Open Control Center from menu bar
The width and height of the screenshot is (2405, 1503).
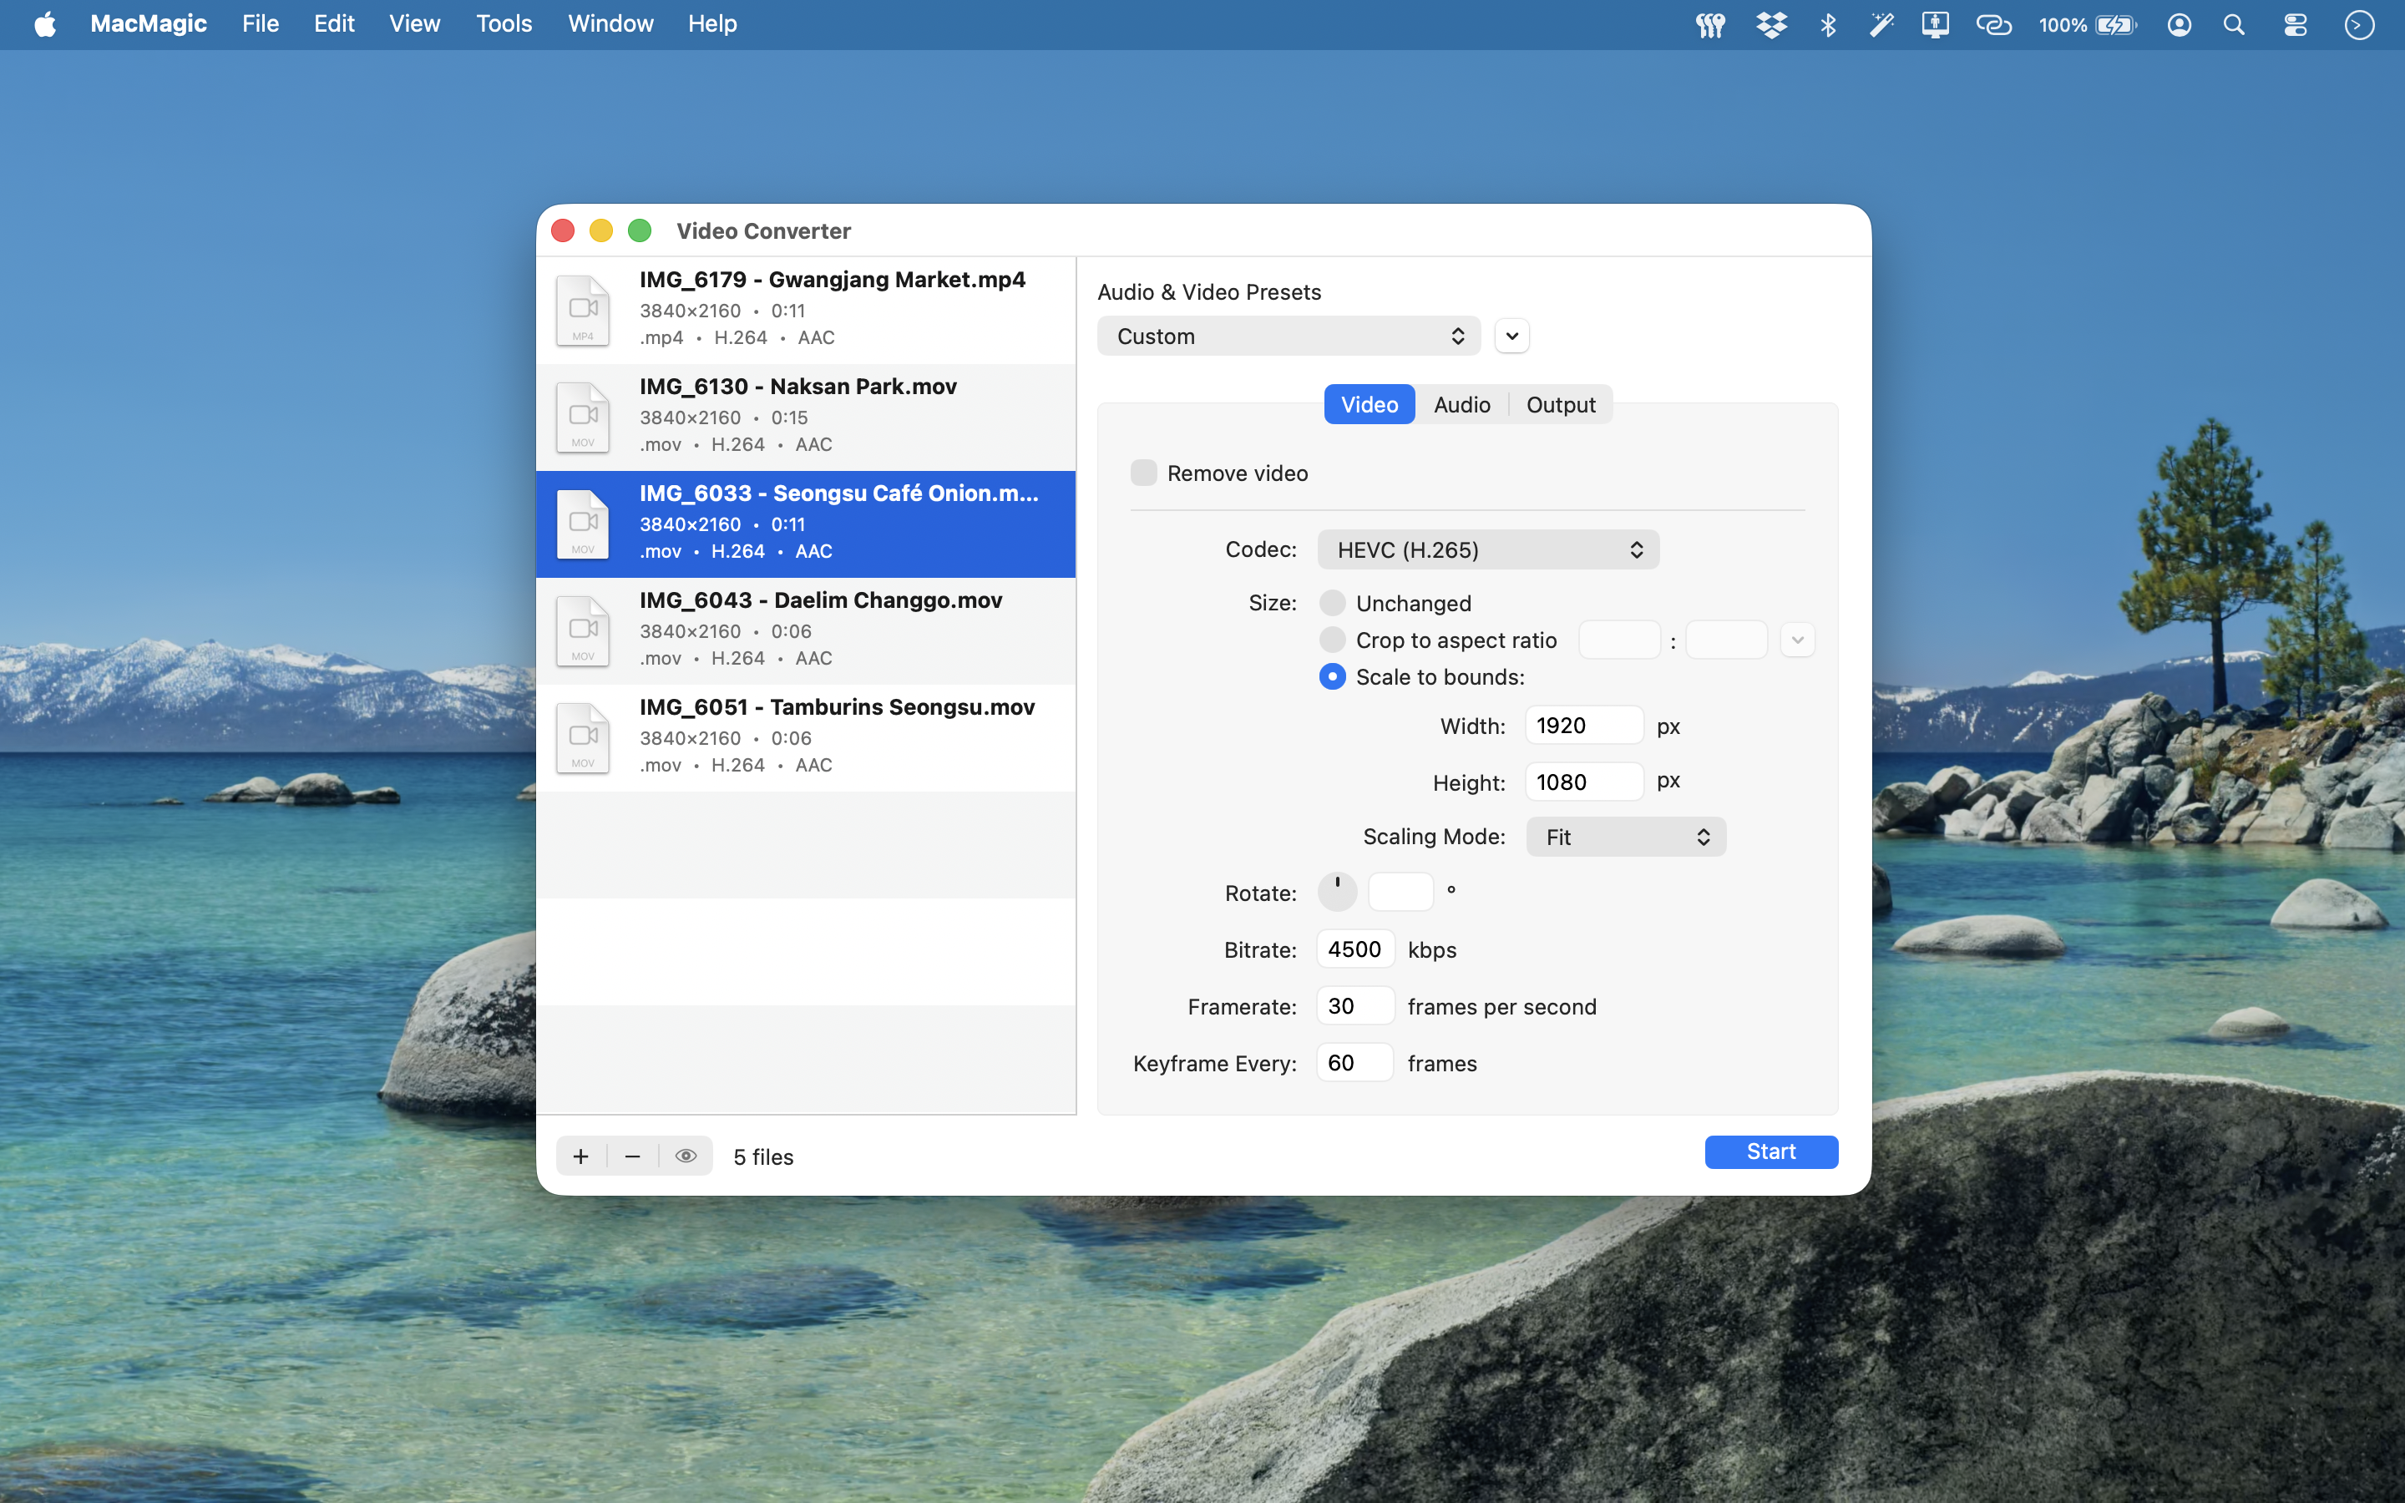[2295, 25]
